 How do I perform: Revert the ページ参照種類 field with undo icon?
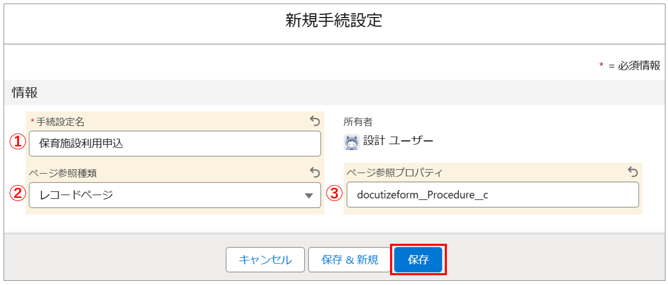(315, 172)
